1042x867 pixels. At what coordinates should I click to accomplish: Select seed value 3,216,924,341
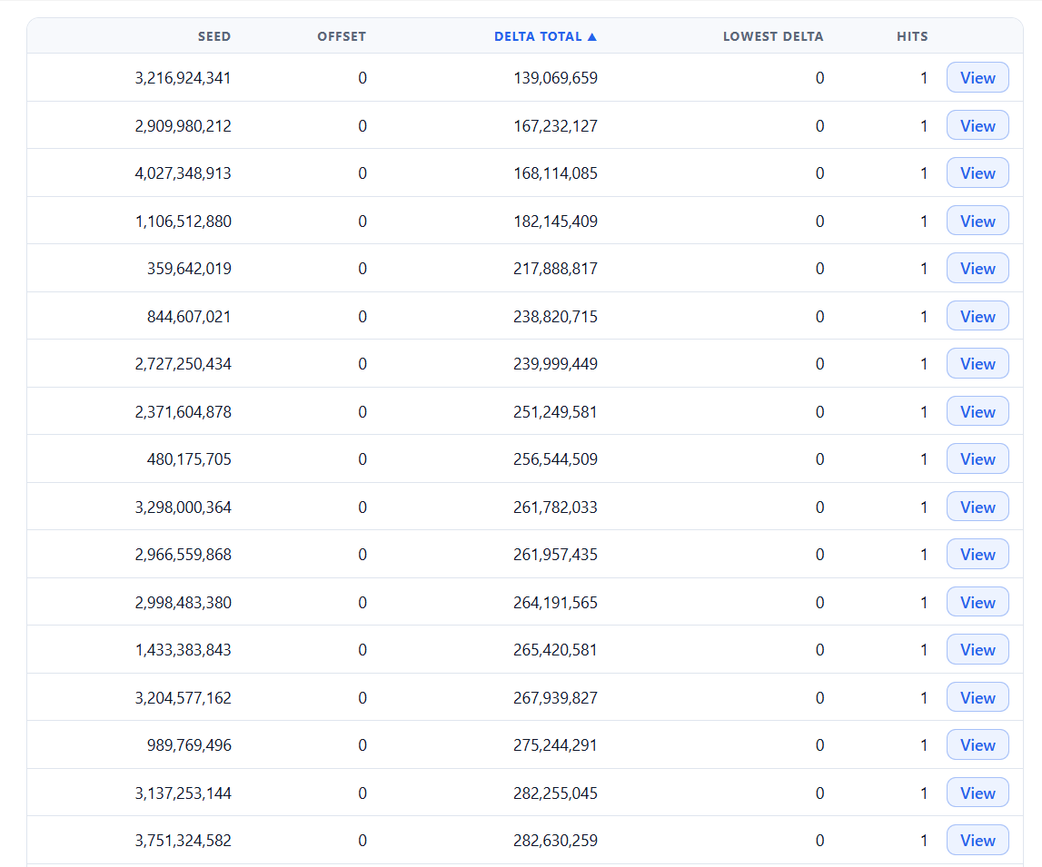(x=183, y=78)
